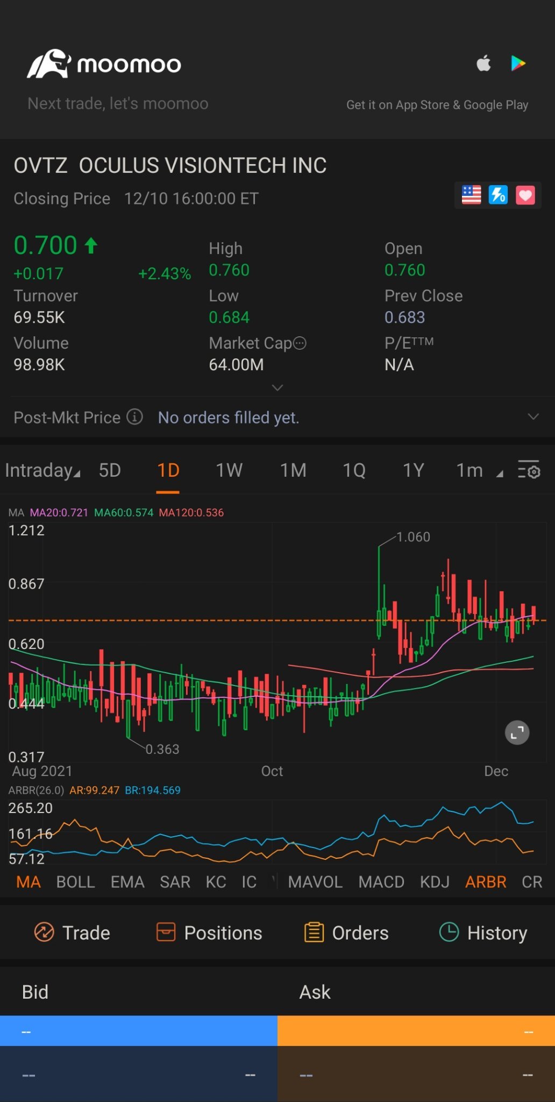The height and width of the screenshot is (1102, 555).
Task: Tap the BR:194.569 indicator value
Action: point(153,790)
